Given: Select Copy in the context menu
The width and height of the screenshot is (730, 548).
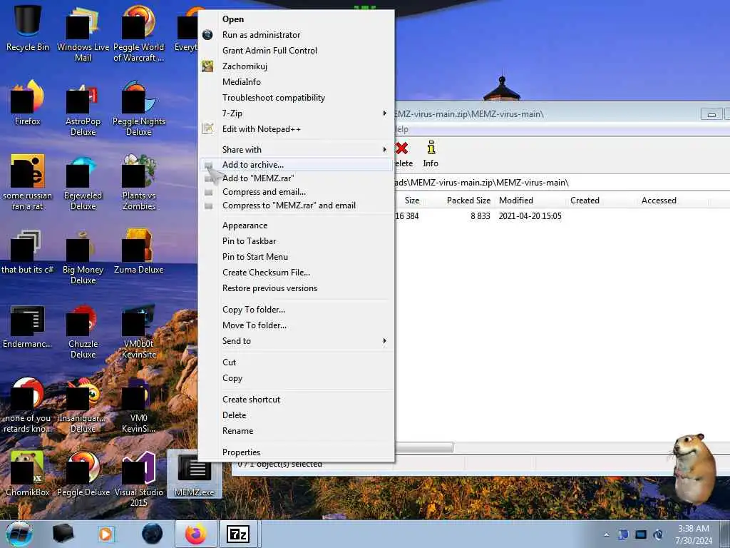Looking at the screenshot, I should tap(297, 378).
